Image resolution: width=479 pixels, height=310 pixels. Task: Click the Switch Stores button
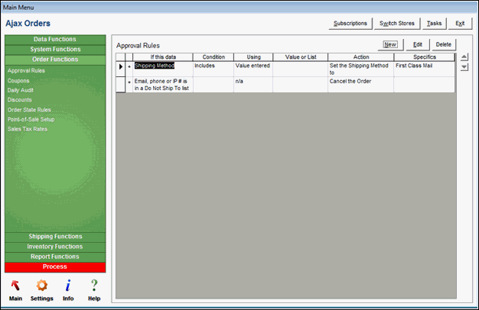pos(397,24)
